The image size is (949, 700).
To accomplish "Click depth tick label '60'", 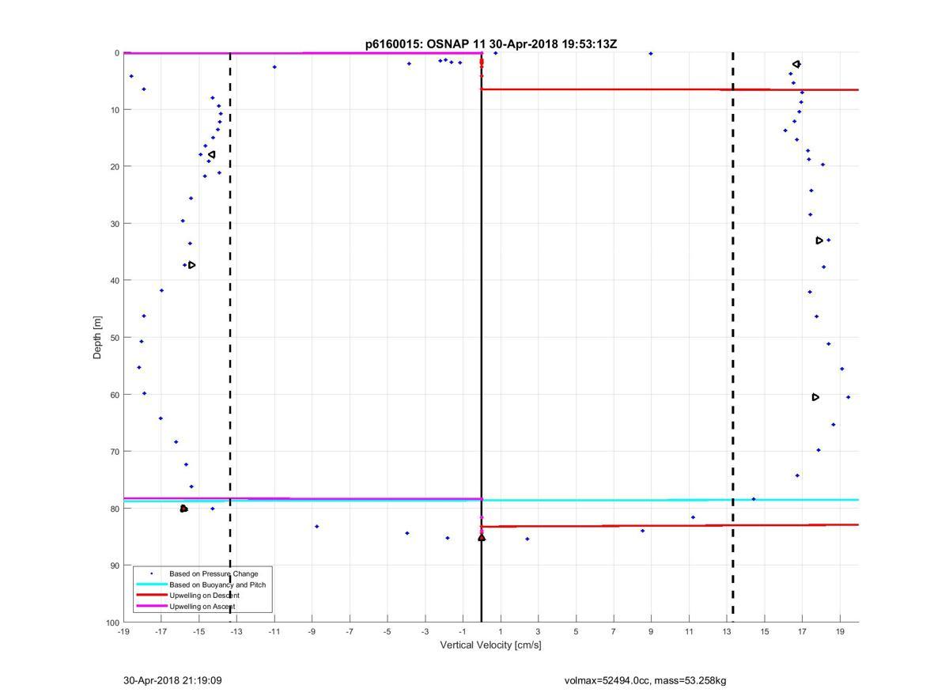I will [115, 395].
